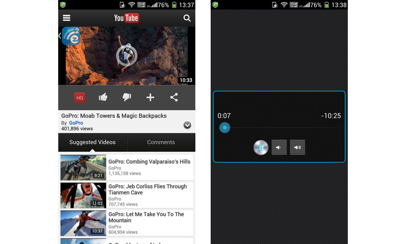Switch to Suggested Videos tab
The image size is (406, 244).
coord(92,142)
